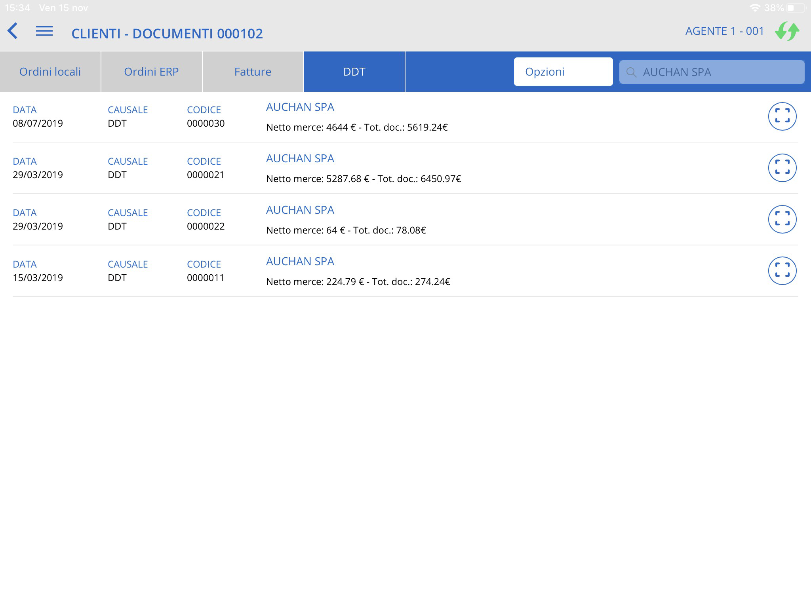Tap the back arrow icon

pos(13,31)
